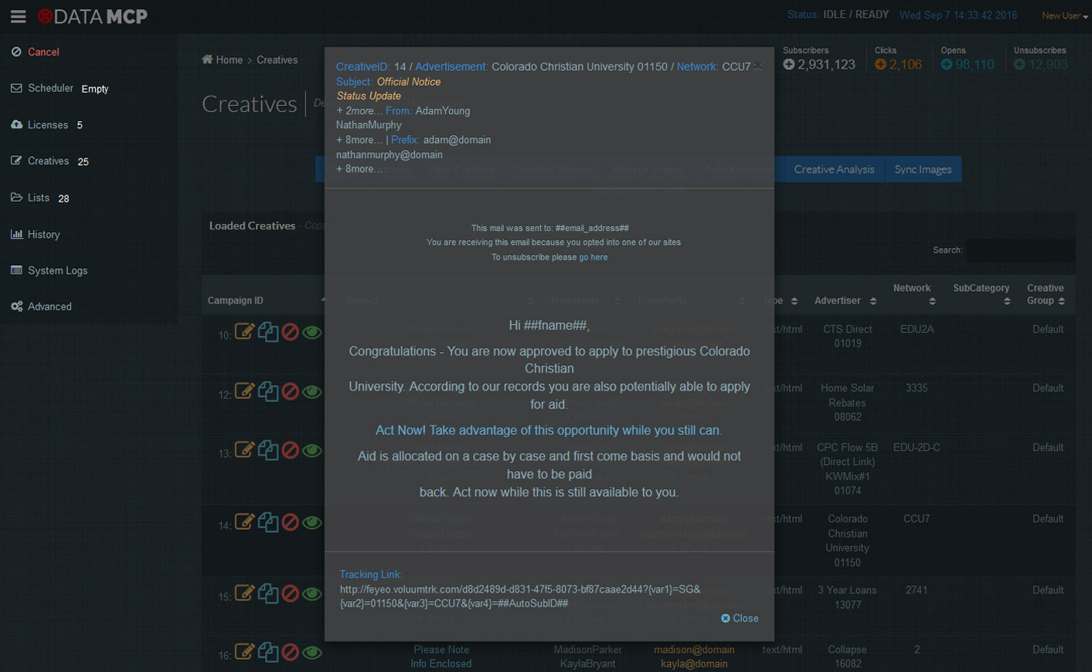The height and width of the screenshot is (672, 1092).
Task: Sort by Type column
Action: click(x=784, y=300)
